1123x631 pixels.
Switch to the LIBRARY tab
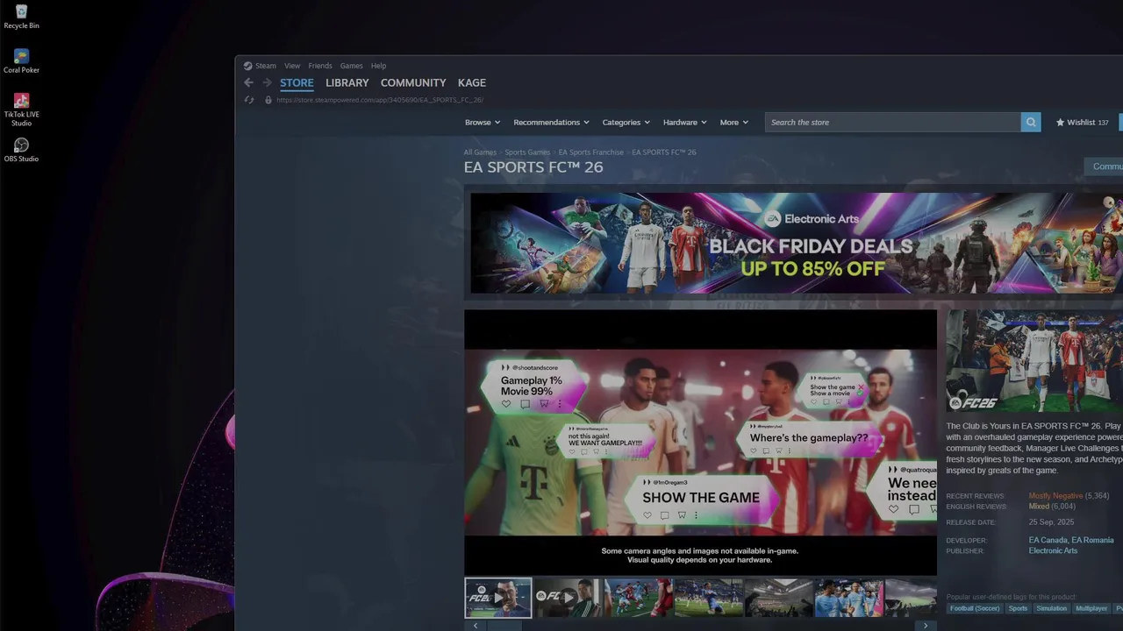(347, 82)
